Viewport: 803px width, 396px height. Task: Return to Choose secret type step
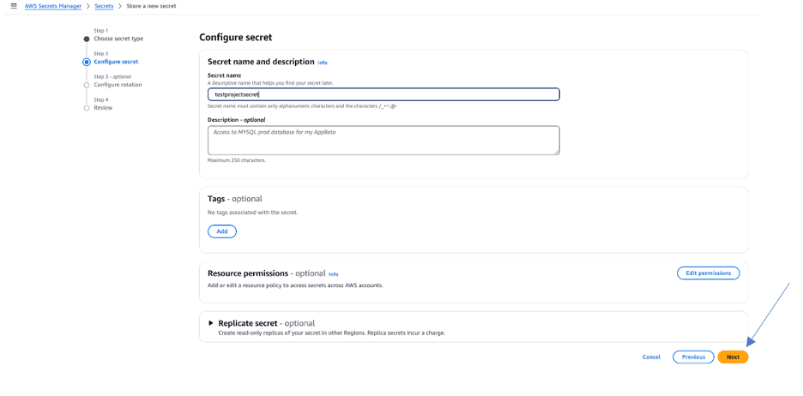click(x=118, y=39)
